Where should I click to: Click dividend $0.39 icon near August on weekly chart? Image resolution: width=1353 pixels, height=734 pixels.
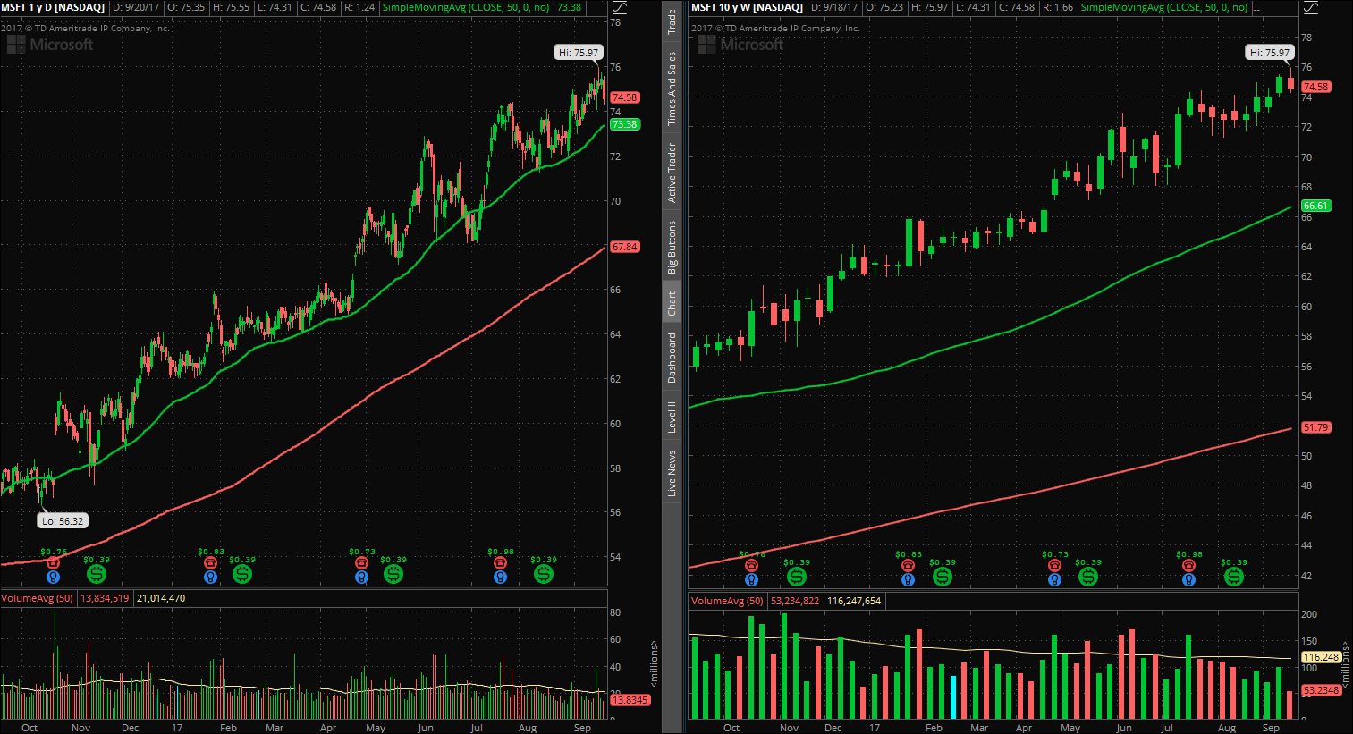point(1233,577)
